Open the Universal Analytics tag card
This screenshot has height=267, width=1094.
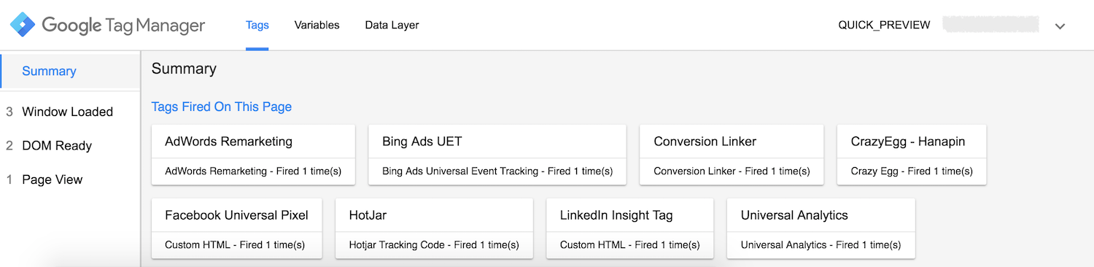pos(820,228)
